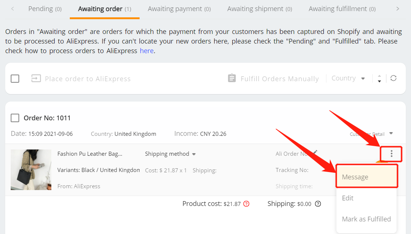Image resolution: width=411 pixels, height=234 pixels.
Task: Tick the select-all orders checkbox
Action: pos(15,79)
